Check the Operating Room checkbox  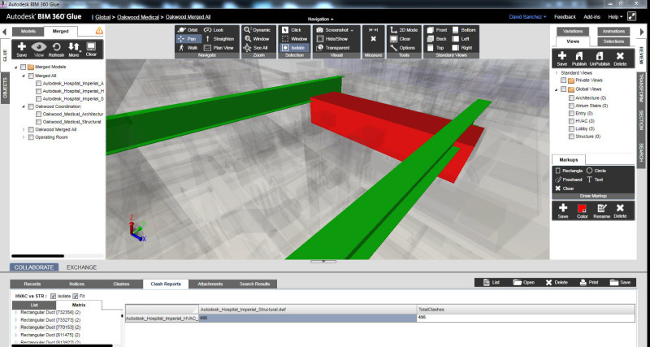point(31,137)
